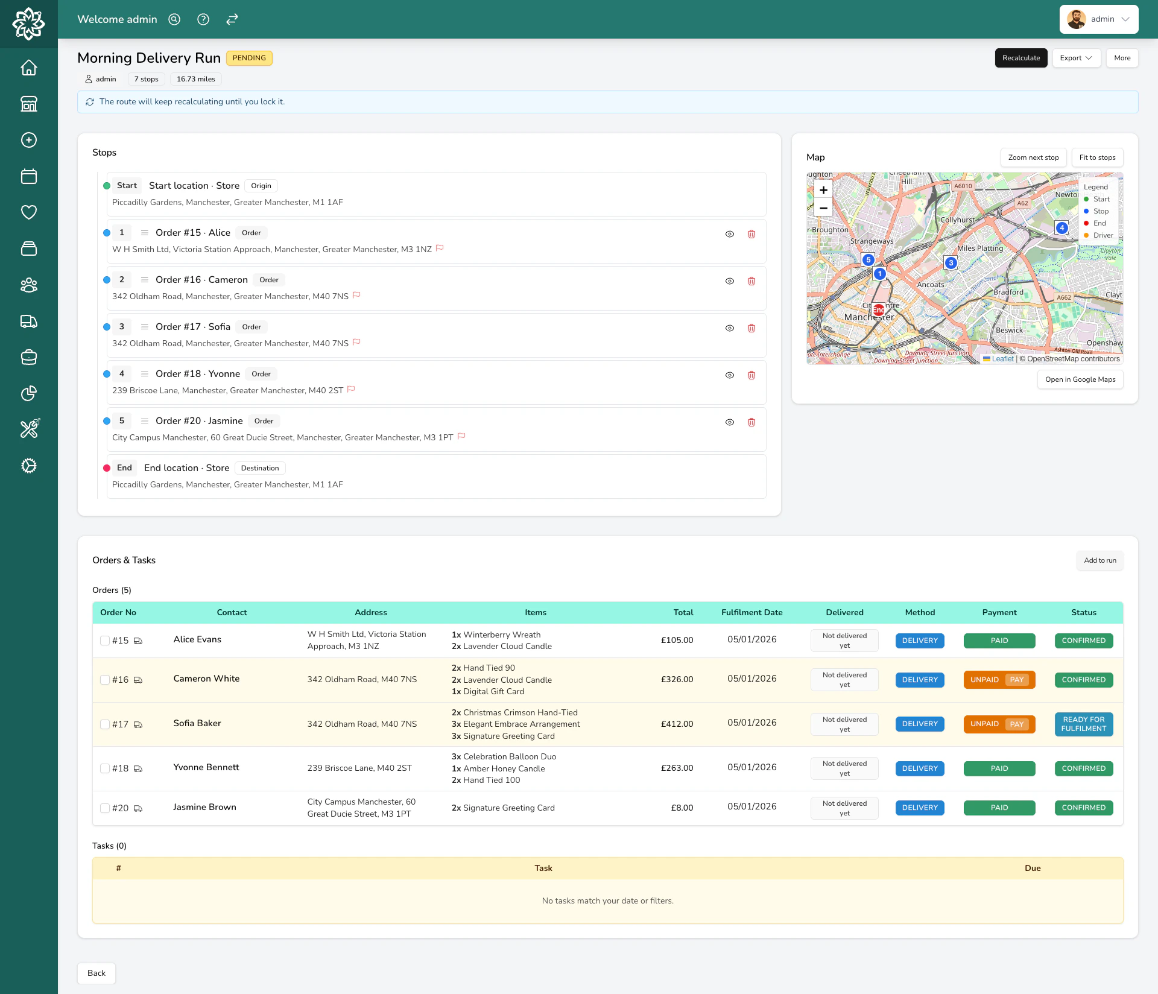
Task: Click Open in Google Maps
Action: click(1080, 379)
